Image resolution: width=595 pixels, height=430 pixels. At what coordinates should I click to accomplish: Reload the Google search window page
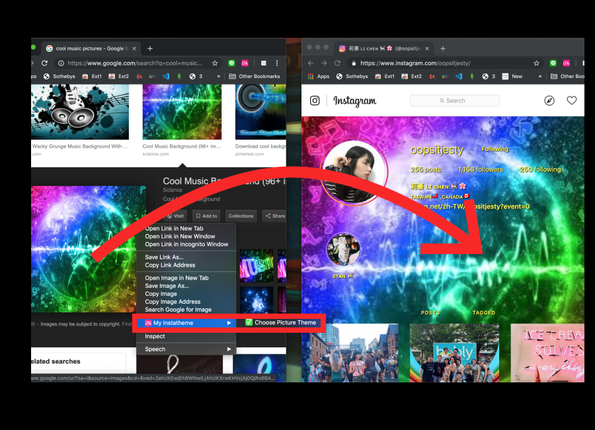44,63
